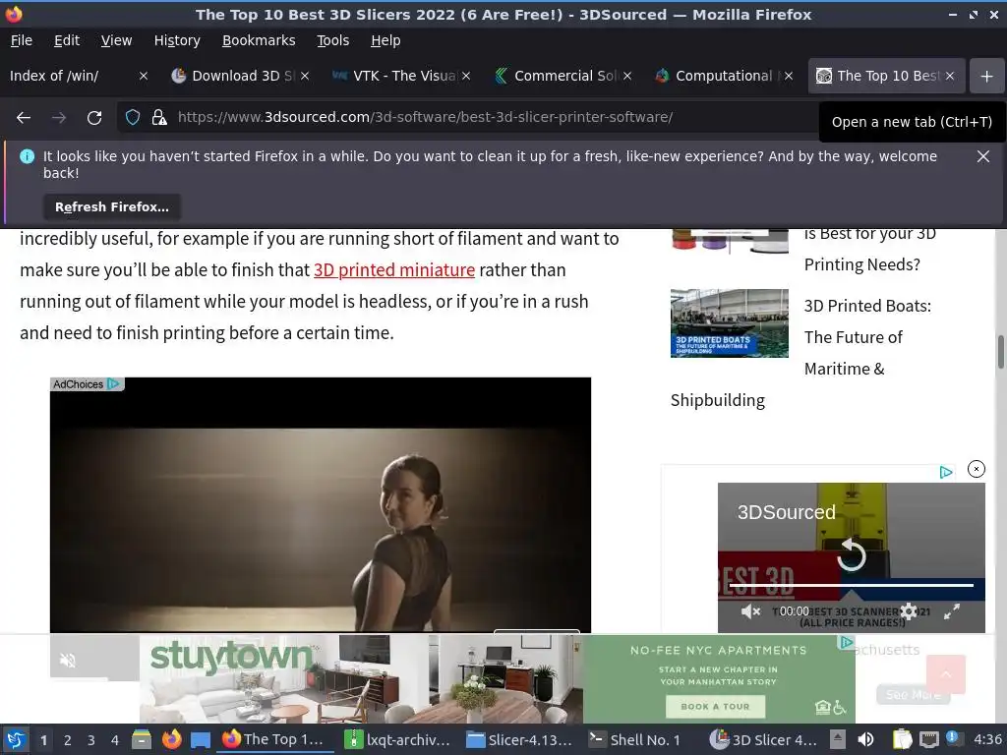1007x755 pixels.
Task: Switch to virtual desktop 2
Action: click(x=68, y=740)
